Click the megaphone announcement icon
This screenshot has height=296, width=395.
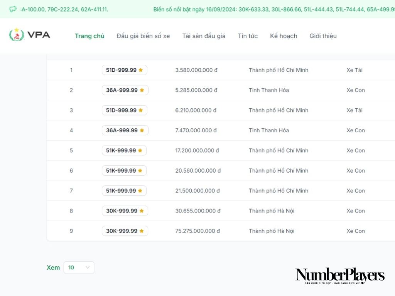pyautogui.click(x=13, y=9)
